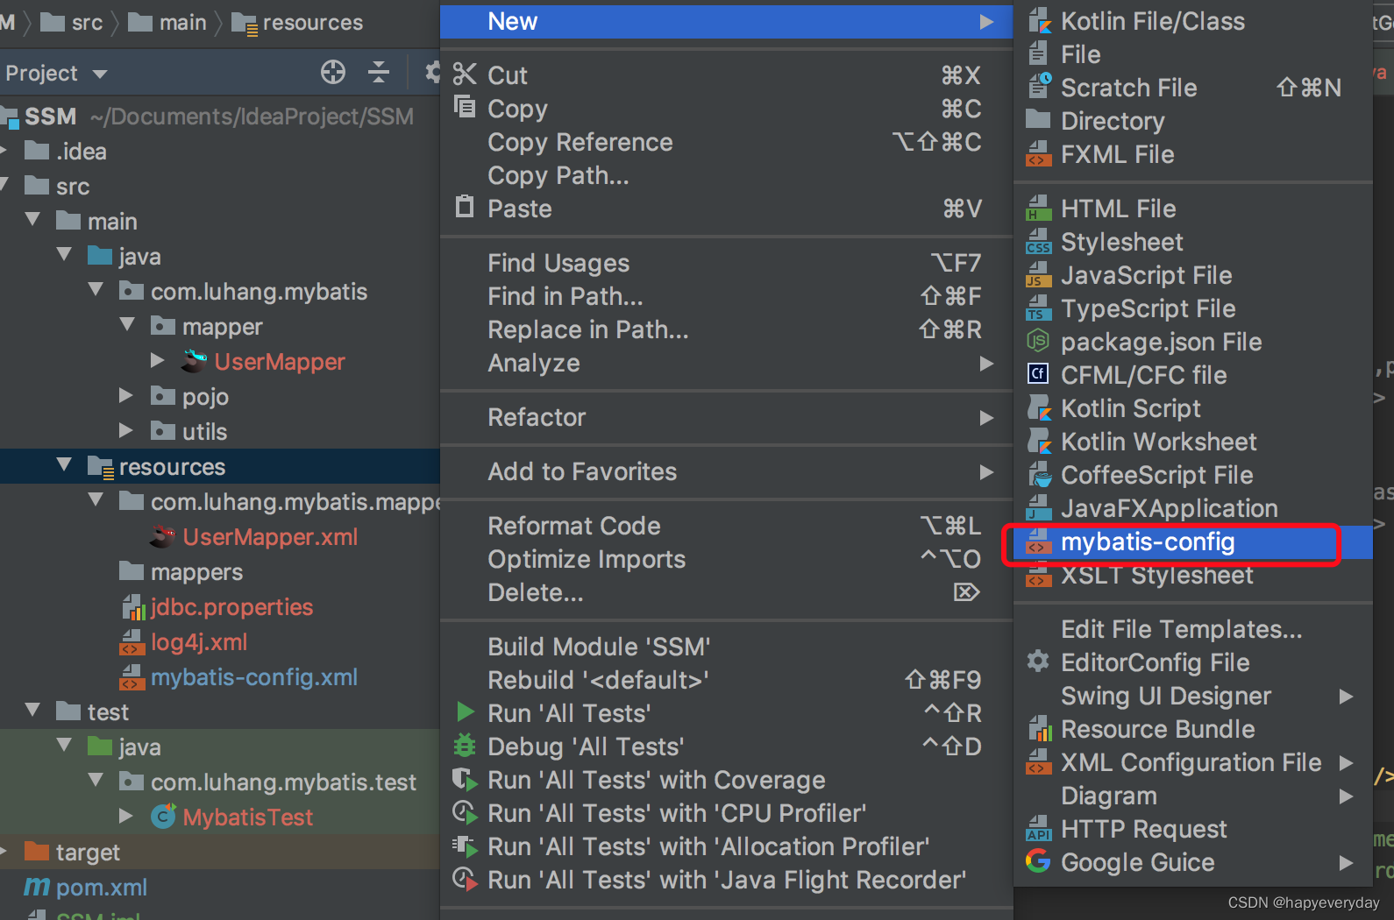Choose Replace in Path... entry
Screen dimensions: 1394x920
(726, 329)
